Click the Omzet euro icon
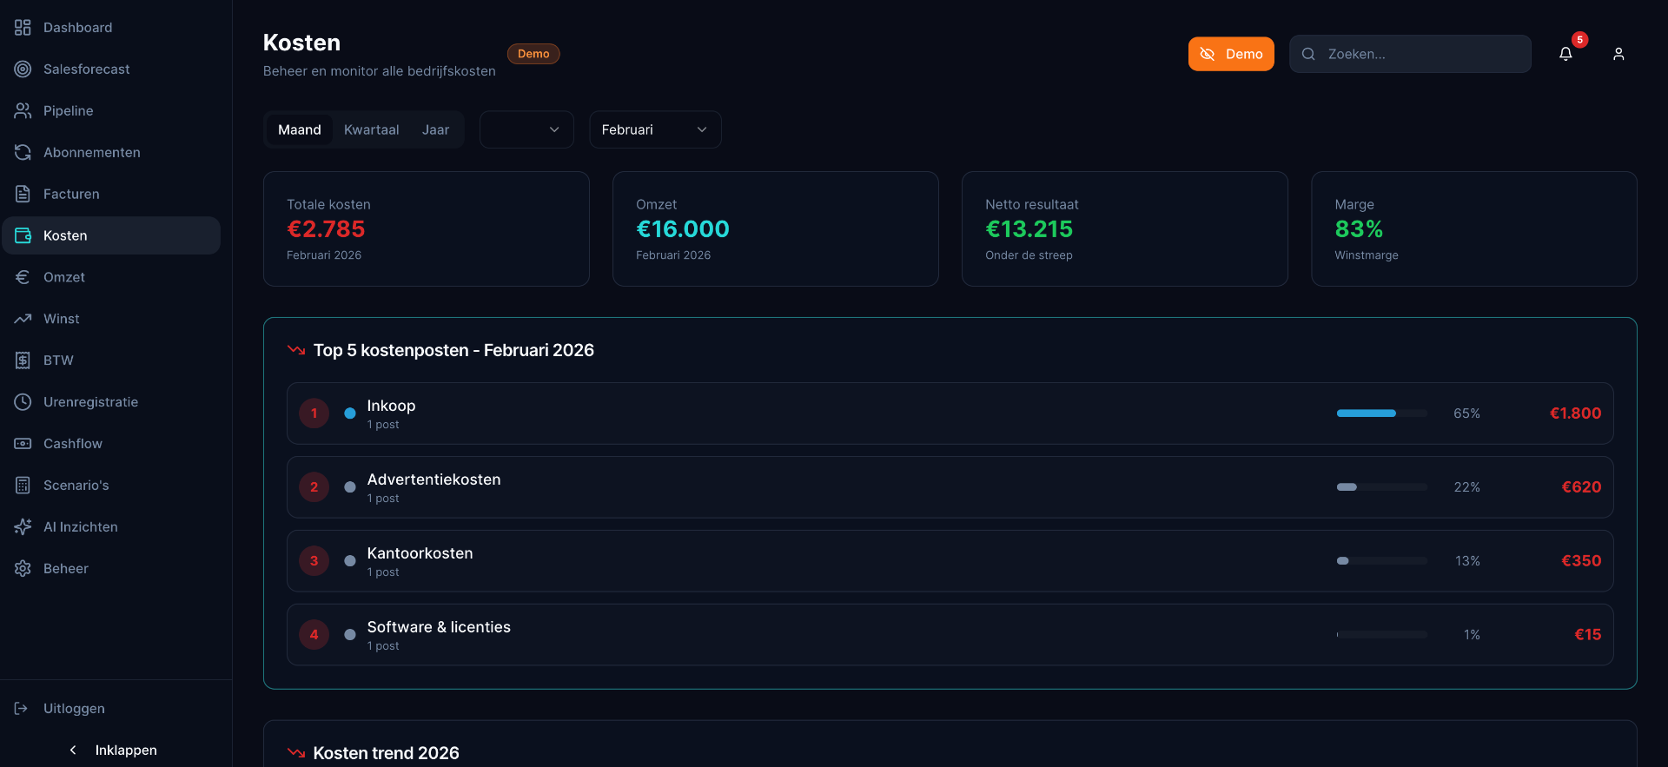Viewport: 1668px width, 767px height. pos(23,278)
